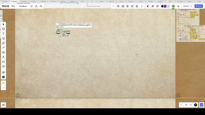Click the first collaborator avatar
The width and height of the screenshot is (205, 115).
162,6
